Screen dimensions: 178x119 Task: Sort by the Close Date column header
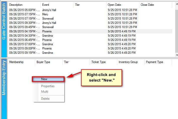coord(156,5)
